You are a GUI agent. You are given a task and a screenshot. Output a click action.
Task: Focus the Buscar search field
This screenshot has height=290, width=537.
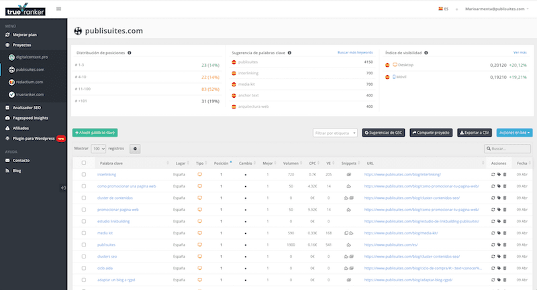click(507, 149)
